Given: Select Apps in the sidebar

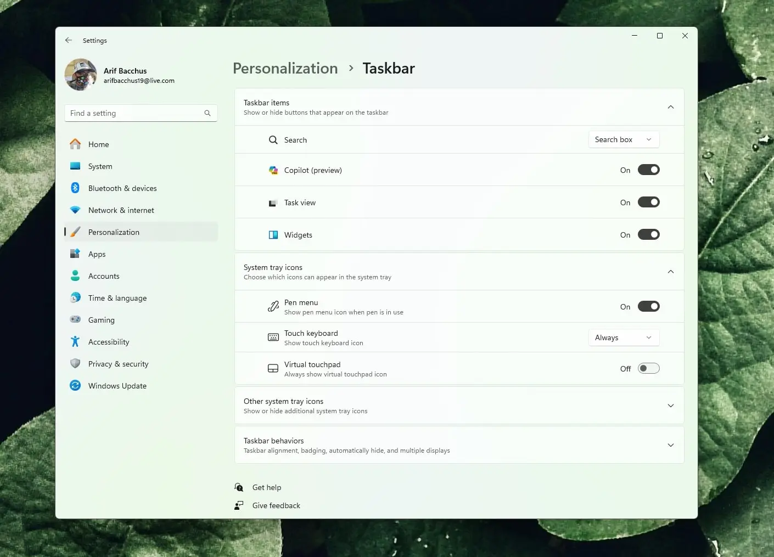Looking at the screenshot, I should point(97,254).
